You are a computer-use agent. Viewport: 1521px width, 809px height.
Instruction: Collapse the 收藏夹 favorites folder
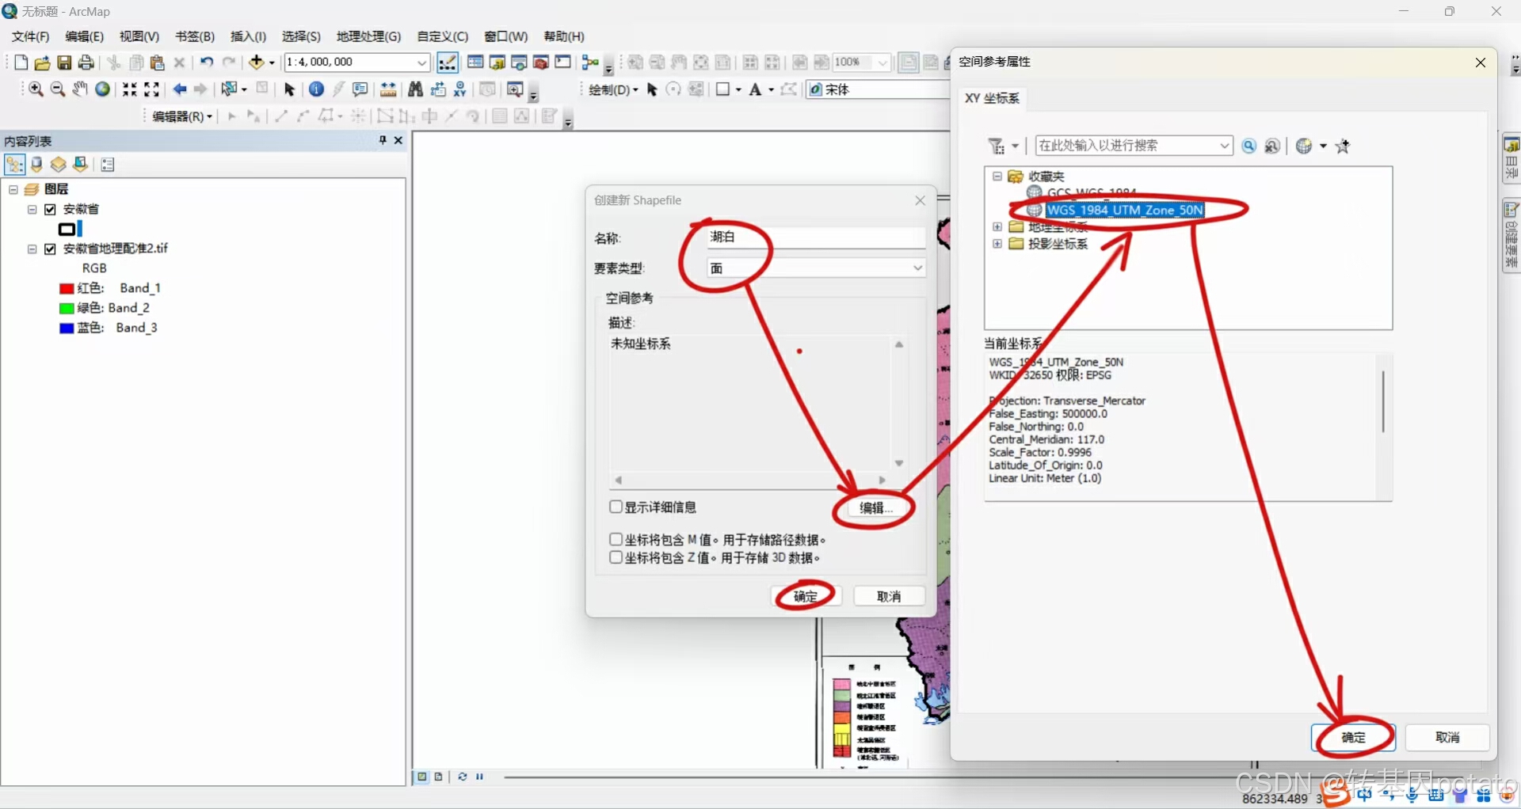coord(997,177)
